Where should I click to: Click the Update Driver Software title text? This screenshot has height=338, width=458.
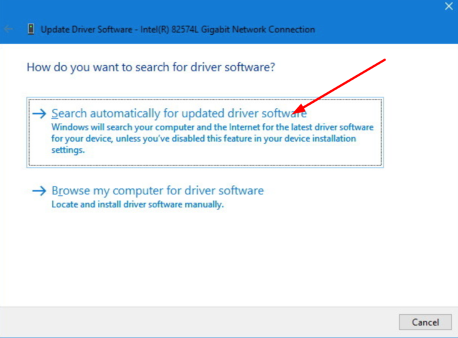[x=178, y=30]
